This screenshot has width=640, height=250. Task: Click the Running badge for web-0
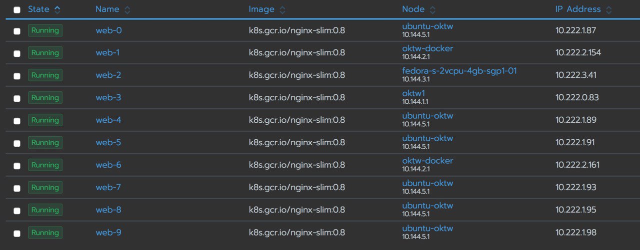[45, 30]
